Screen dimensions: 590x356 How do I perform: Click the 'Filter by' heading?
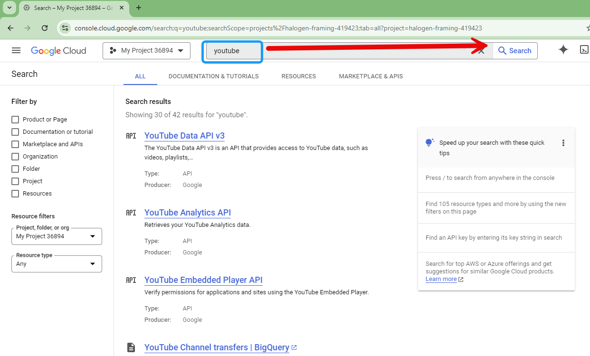[24, 102]
